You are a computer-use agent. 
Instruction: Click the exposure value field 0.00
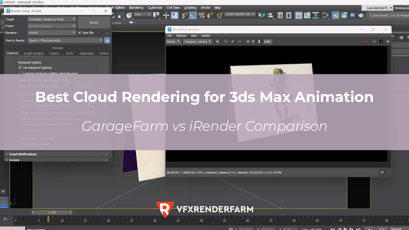click(268, 42)
